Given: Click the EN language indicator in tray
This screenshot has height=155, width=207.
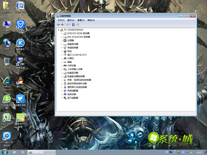Looking at the screenshot, I should [x=167, y=152].
